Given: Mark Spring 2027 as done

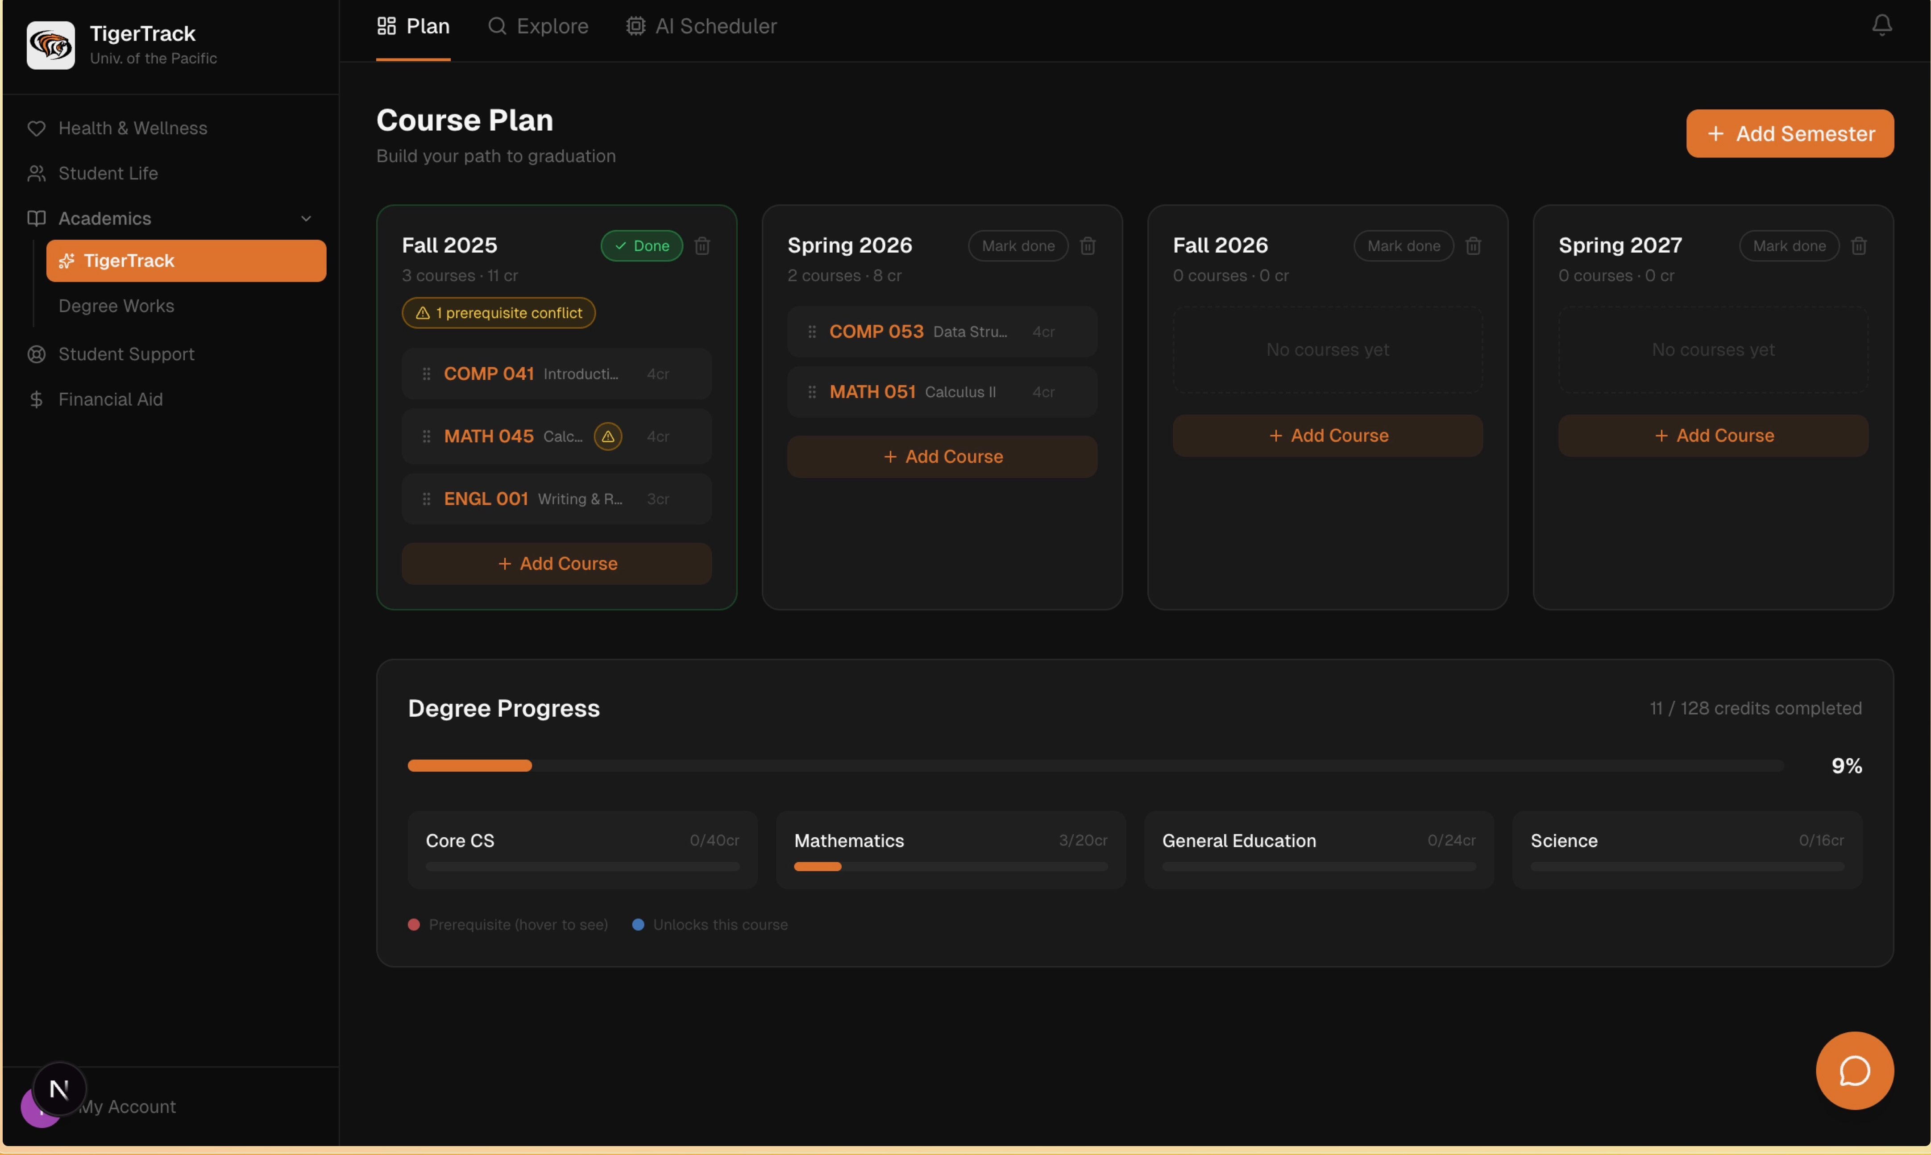Looking at the screenshot, I should tap(1789, 246).
